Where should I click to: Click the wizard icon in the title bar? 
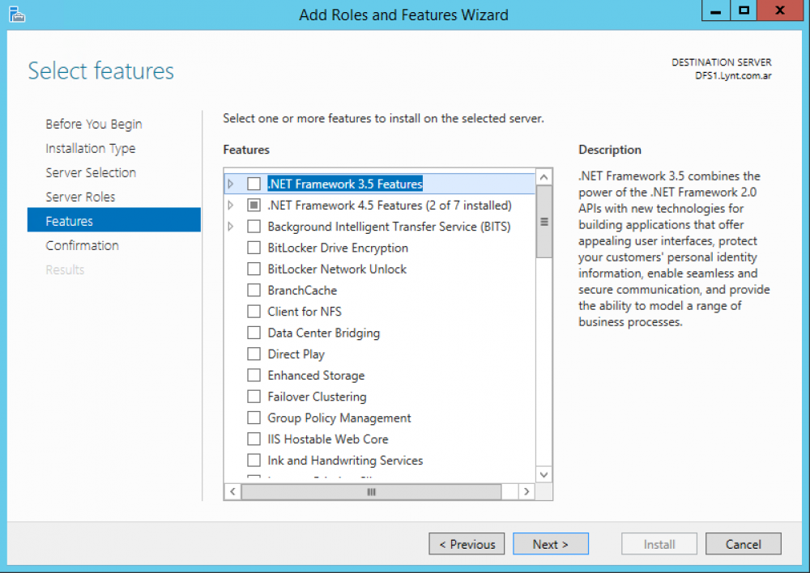[16, 14]
